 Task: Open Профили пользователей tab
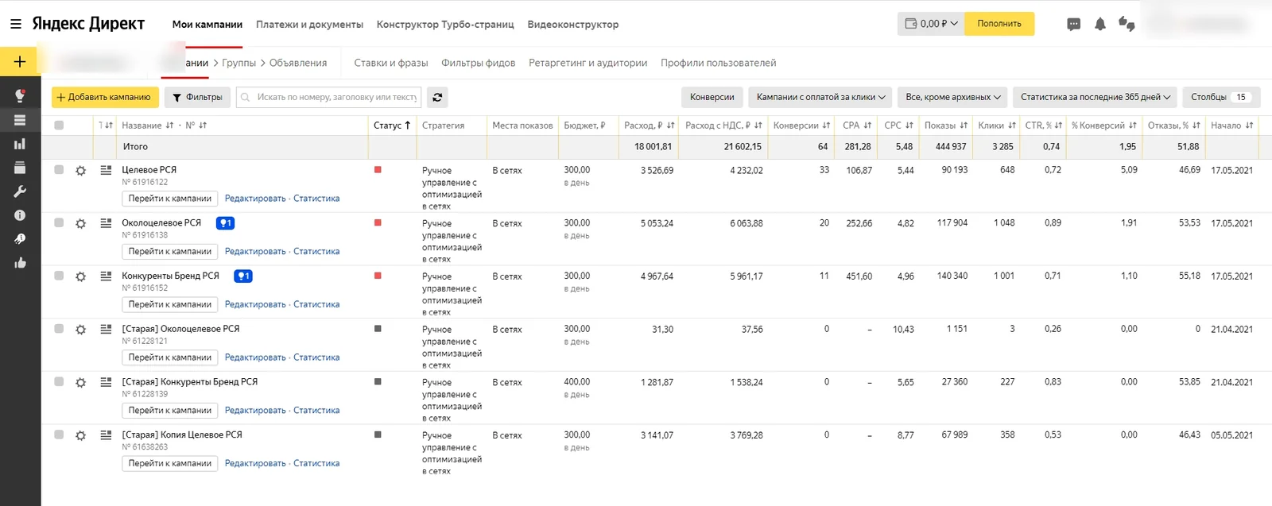718,63
